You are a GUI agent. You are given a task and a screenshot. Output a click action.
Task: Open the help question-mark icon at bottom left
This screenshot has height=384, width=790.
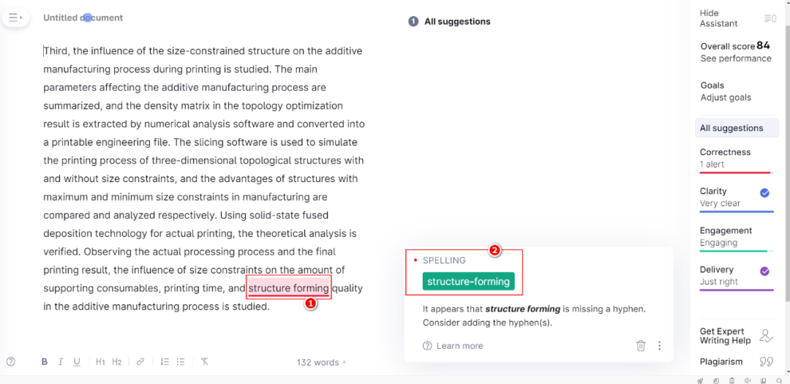[x=11, y=362]
